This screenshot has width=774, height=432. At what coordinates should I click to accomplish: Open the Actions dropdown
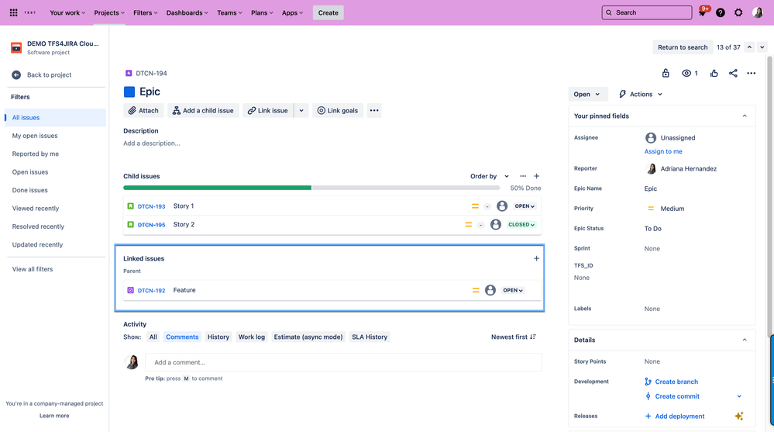pos(640,94)
